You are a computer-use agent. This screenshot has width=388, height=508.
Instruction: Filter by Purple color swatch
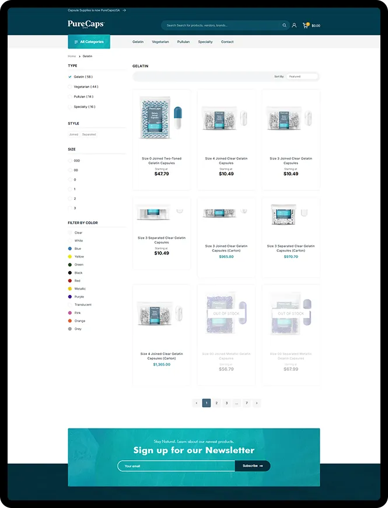(70, 297)
